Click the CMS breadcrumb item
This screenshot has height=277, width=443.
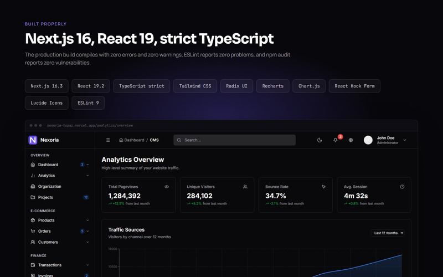coord(154,140)
